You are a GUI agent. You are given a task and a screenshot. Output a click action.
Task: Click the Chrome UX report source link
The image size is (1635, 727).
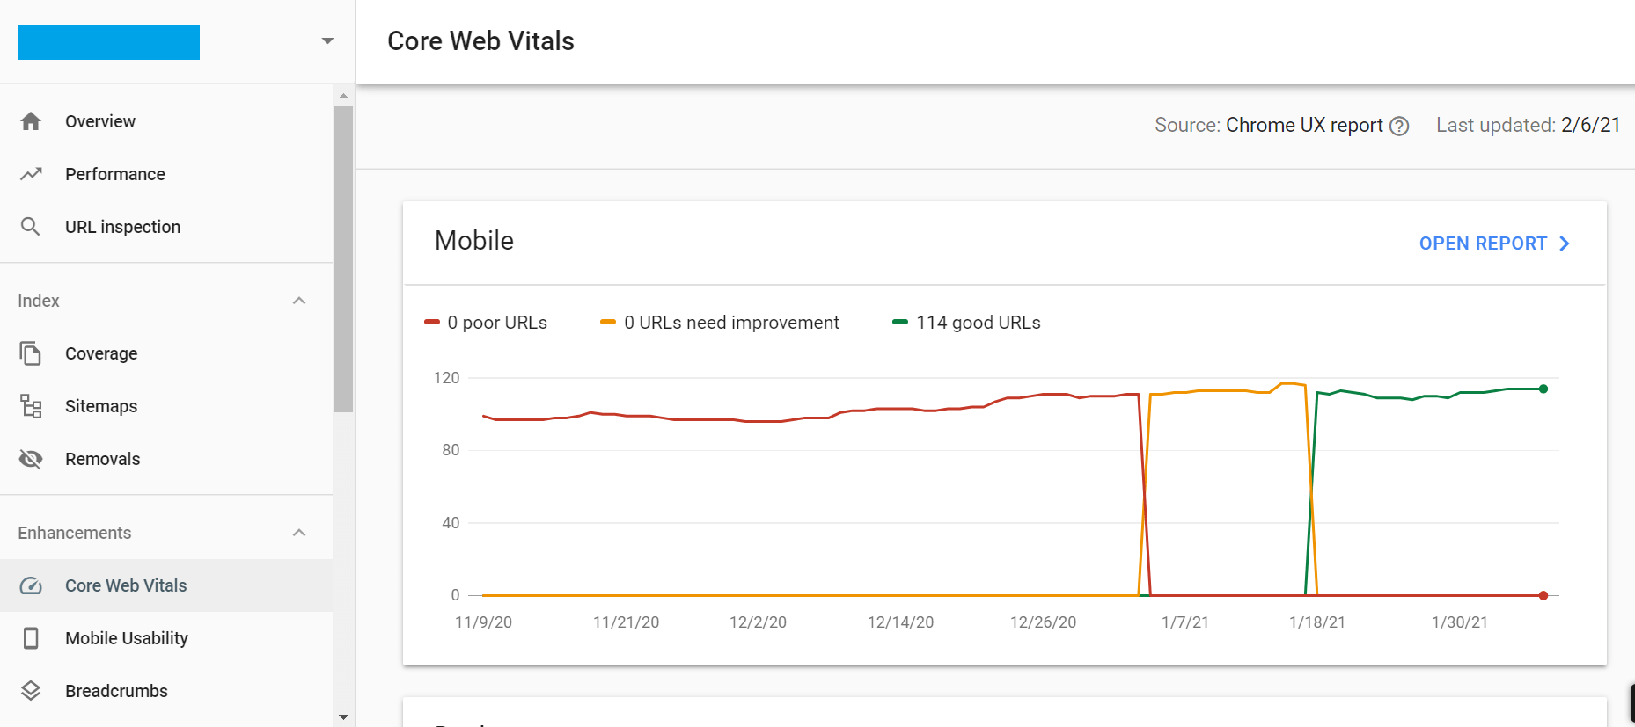(x=1303, y=126)
